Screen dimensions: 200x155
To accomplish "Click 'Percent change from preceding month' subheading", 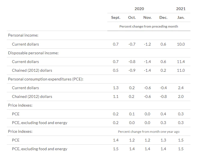I will tap(148, 26).
